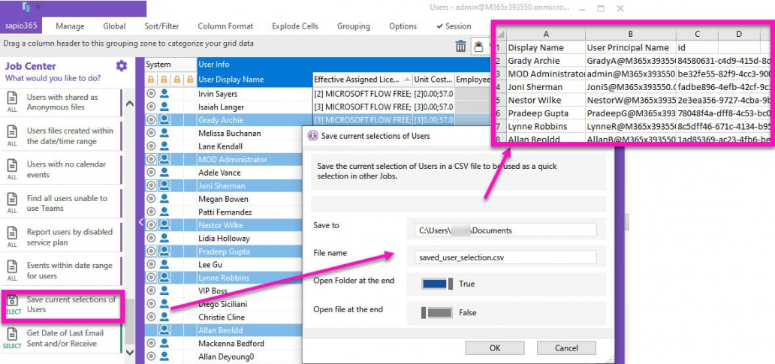Click the User Principal Name spreadsheet cell
Viewport: 775px width, 364px height.
pos(631,48)
